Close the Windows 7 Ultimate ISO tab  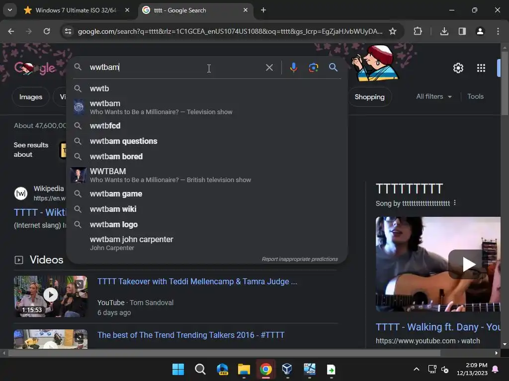pyautogui.click(x=127, y=10)
